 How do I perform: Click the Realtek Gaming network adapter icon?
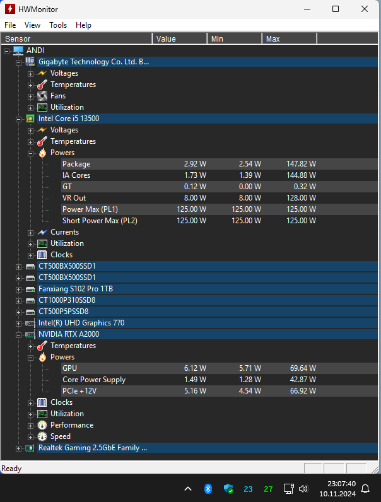tap(30, 448)
